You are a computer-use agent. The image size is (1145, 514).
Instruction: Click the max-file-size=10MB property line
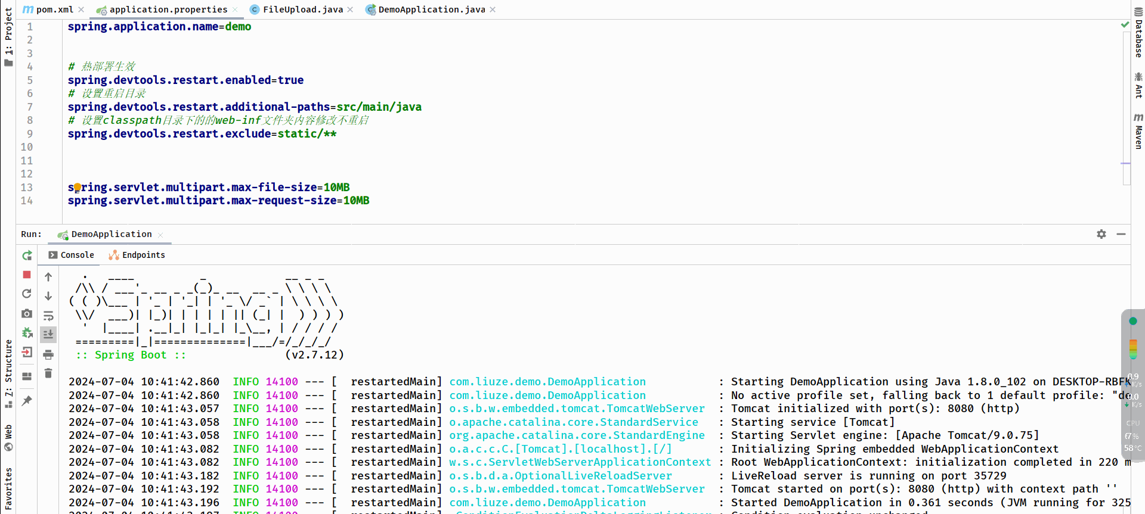click(209, 188)
